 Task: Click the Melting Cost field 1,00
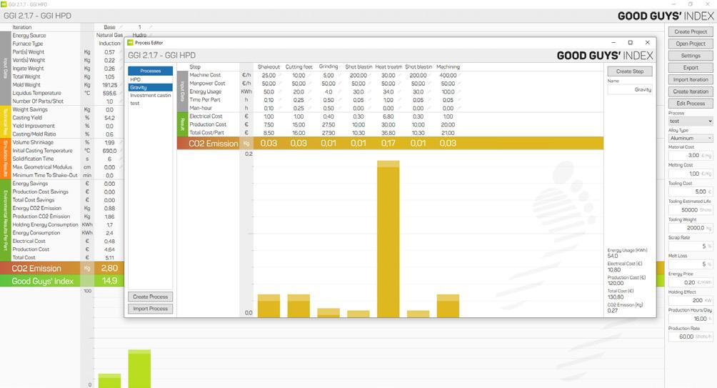pyautogui.click(x=691, y=174)
